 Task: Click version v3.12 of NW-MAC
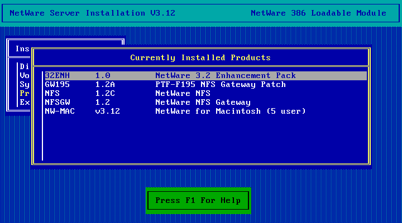(x=107, y=111)
